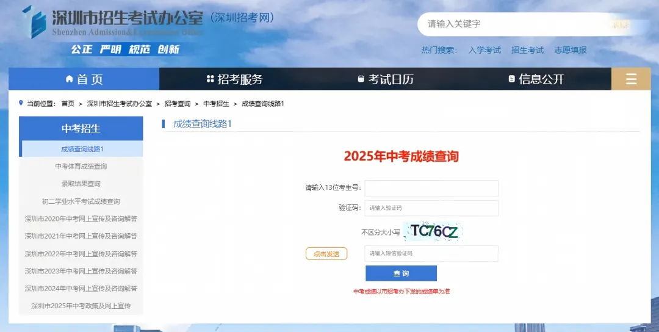Open the 信息公开 navigation tab
Screen dimensions: 659x332
coord(536,79)
